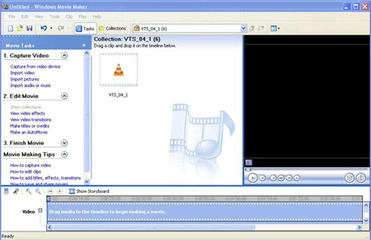Image resolution: width=371 pixels, height=240 pixels.
Task: Click the timeline scroll right arrow
Action: (359, 227)
